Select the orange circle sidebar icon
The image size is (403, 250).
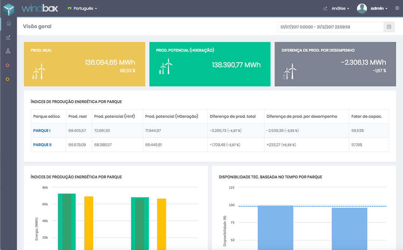click(8, 65)
